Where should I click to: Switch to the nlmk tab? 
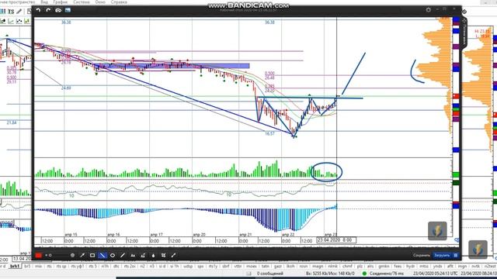pos(333,267)
